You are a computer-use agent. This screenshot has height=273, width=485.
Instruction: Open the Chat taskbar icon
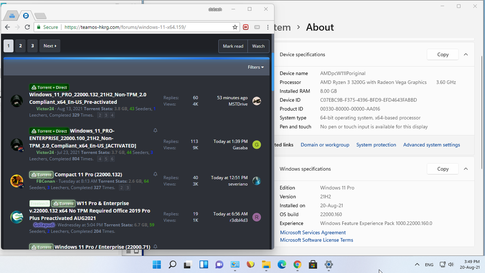[x=219, y=265]
